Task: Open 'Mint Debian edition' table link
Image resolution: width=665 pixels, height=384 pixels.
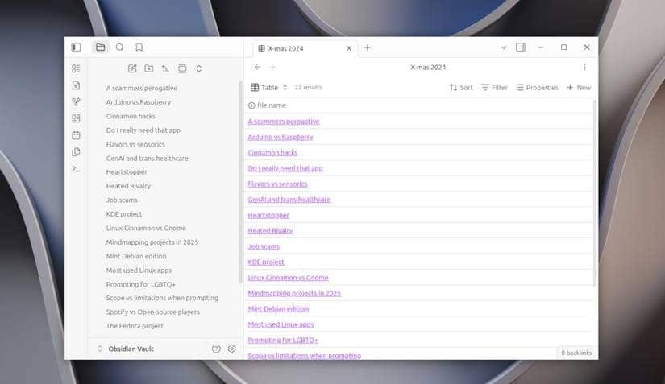Action: 278,308
